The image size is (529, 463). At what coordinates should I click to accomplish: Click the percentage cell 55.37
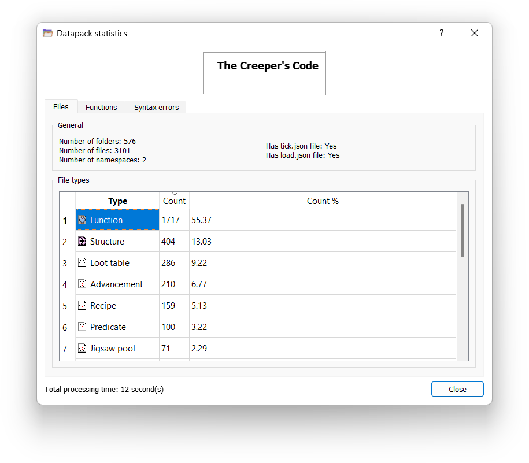323,220
